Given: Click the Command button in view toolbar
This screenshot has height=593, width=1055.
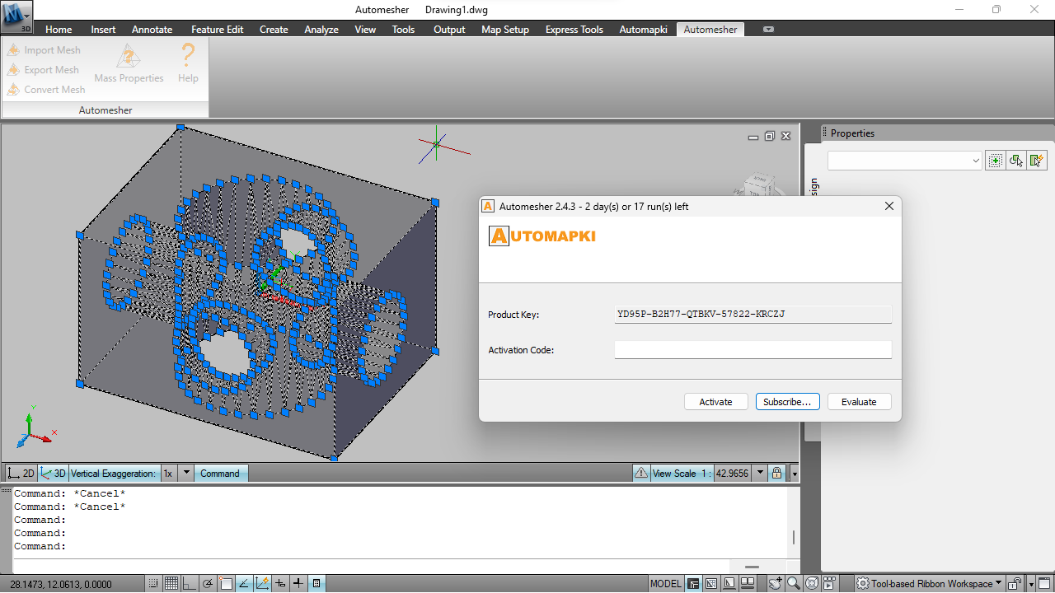Looking at the screenshot, I should pos(220,473).
